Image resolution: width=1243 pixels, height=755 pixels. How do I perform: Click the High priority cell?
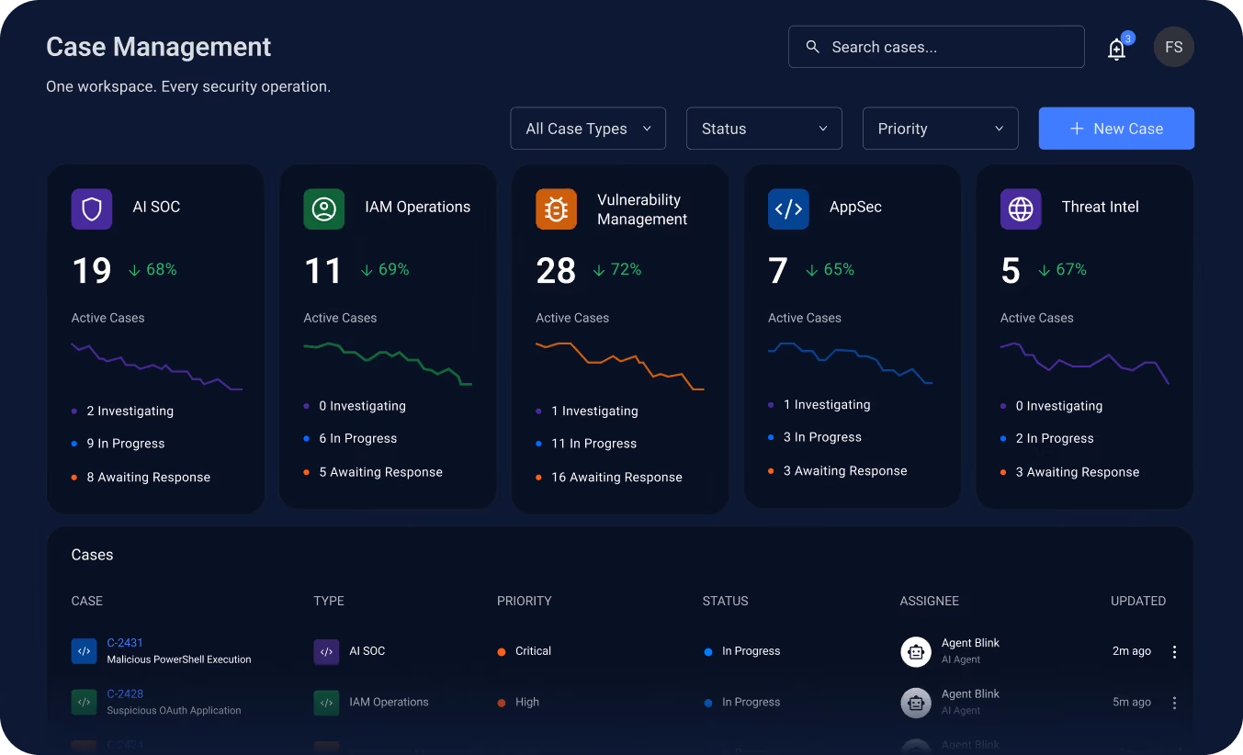[518, 702]
